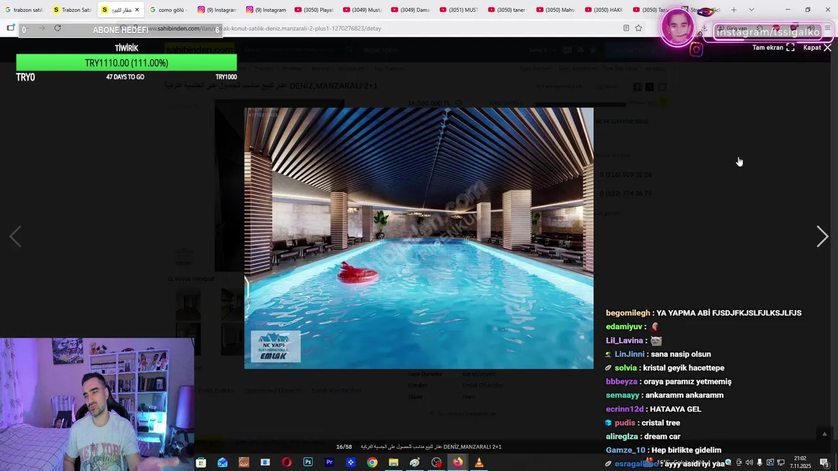Open Premiere Pro from the taskbar
The height and width of the screenshot is (471, 838).
329,462
